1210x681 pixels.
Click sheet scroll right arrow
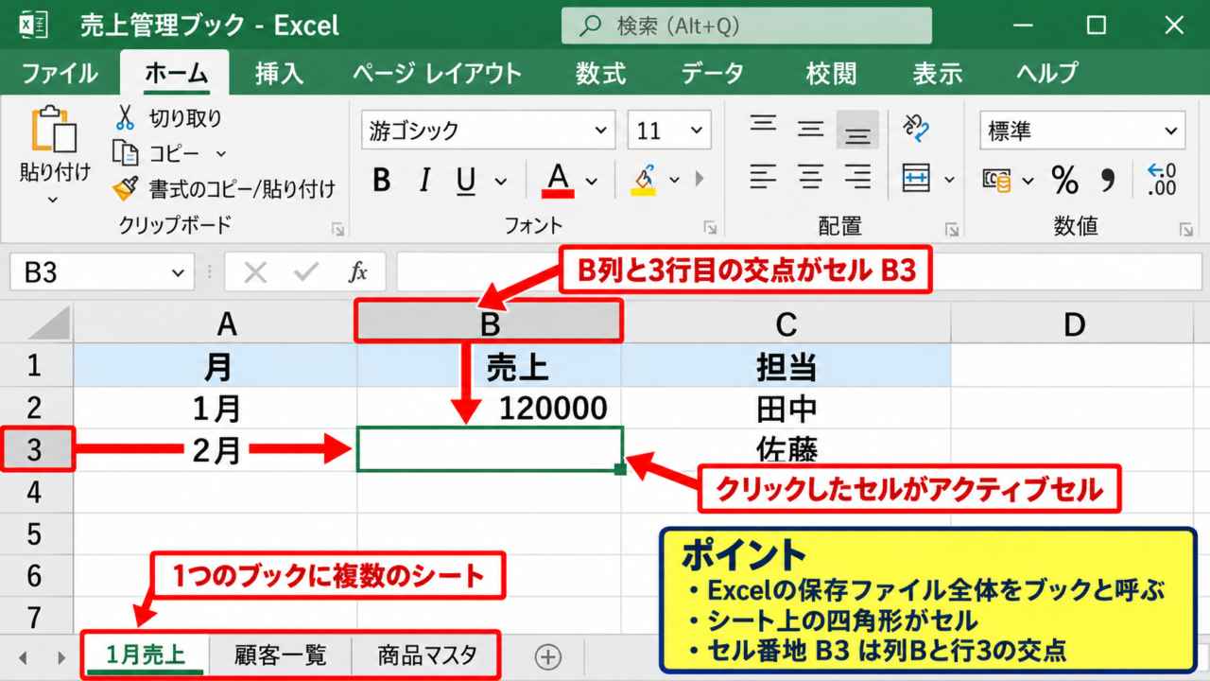pos(61,657)
